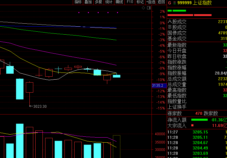
Task: Open the 指标 indicators menu
Action: 78,2
